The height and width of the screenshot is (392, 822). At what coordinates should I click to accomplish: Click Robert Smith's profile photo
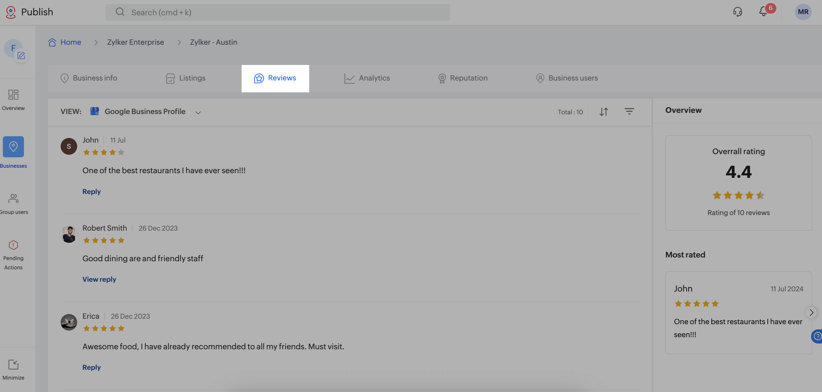(69, 234)
